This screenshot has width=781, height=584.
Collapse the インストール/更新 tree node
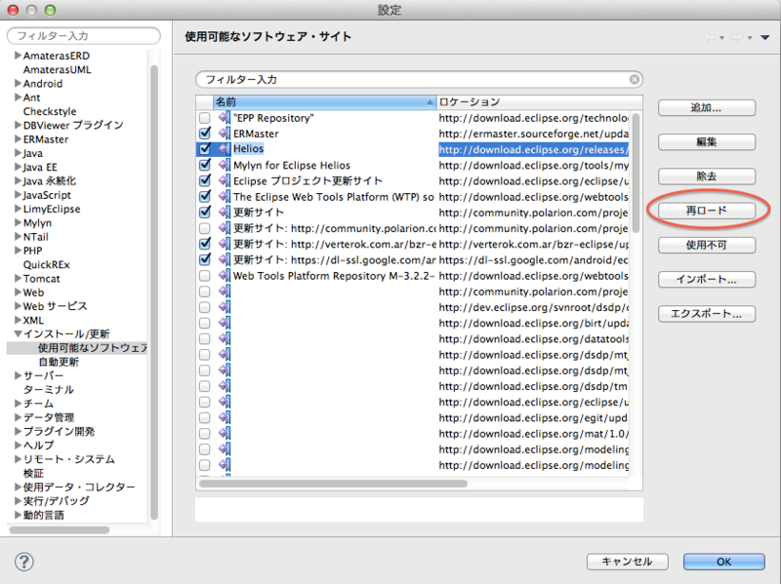click(x=18, y=333)
